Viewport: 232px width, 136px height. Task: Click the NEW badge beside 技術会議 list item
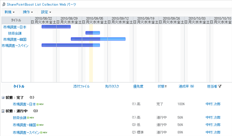coord(31,118)
